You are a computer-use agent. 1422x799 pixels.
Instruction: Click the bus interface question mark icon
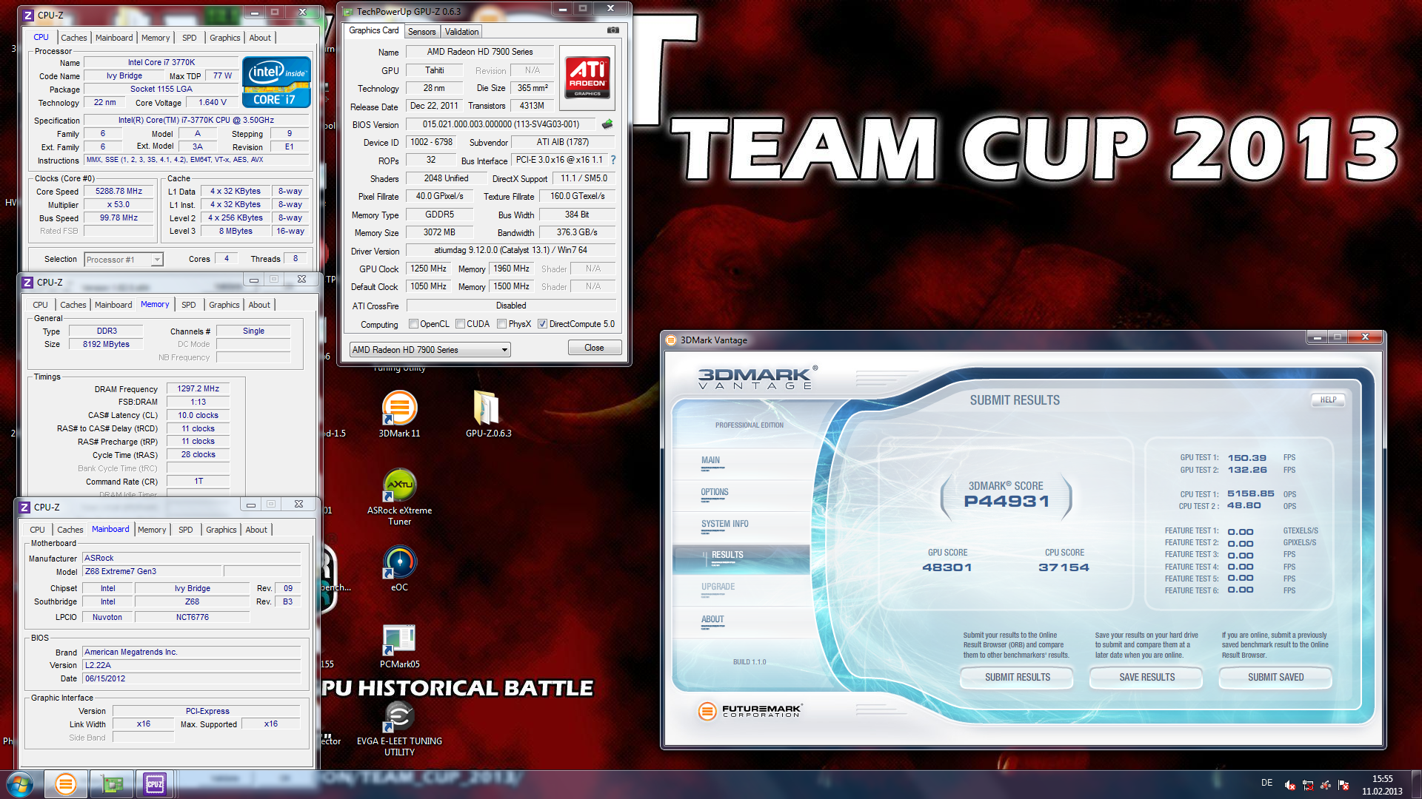pos(612,160)
